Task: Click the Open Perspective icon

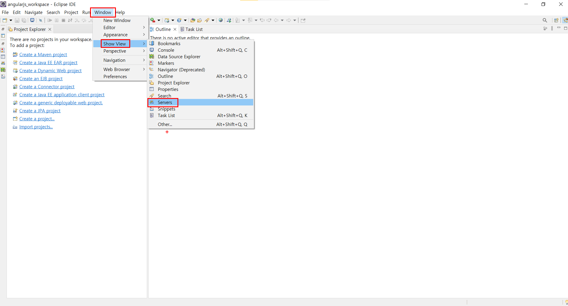Action: (556, 20)
